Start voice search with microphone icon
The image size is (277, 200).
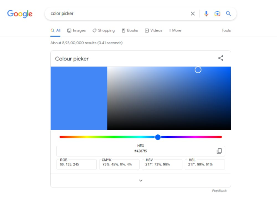[206, 14]
